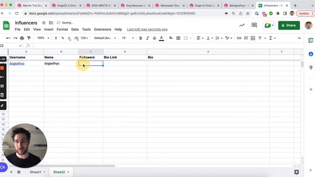315x177 pixels.
Task: Click the Print icon
Action: pyautogui.click(x=22, y=38)
